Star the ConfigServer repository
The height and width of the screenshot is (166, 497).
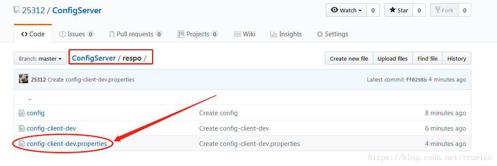pos(399,10)
